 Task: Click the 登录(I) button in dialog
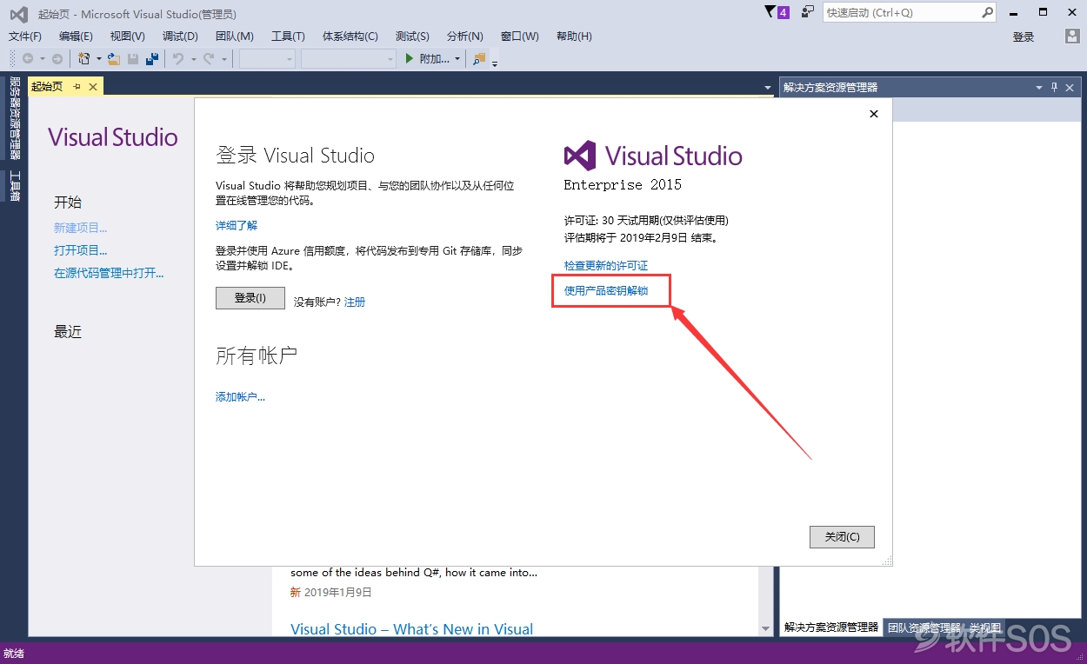(250, 298)
